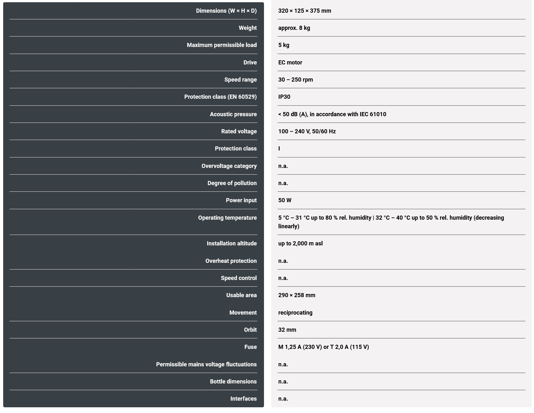Viewport: 534px width, 413px height.
Task: Click the "50 W" power input value
Action: point(285,200)
